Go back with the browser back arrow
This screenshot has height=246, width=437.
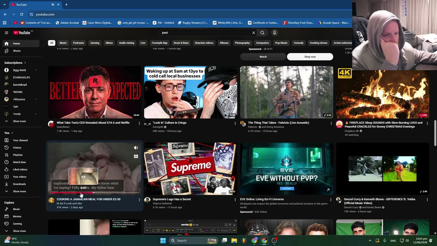5,14
